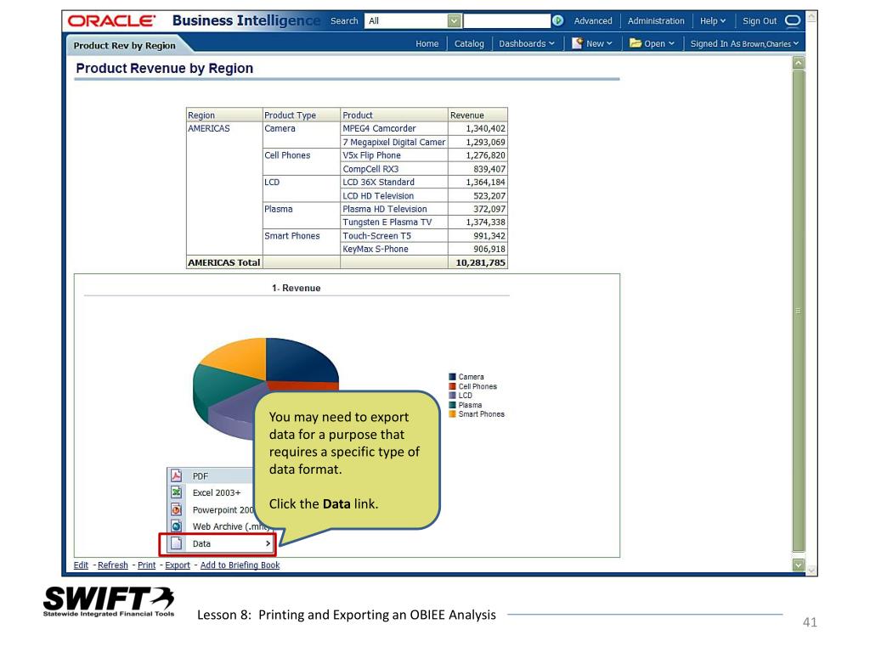Viewport: 870px width, 652px height.
Task: Click the LCD legend swatch
Action: tap(452, 396)
